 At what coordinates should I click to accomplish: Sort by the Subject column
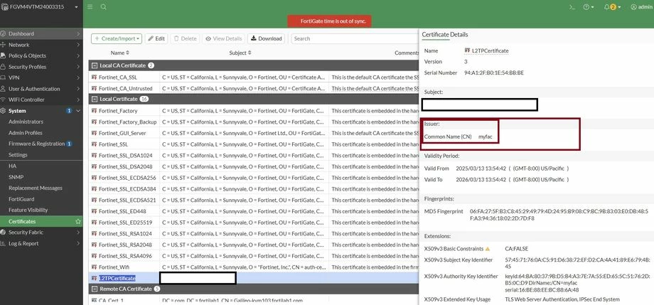point(240,53)
